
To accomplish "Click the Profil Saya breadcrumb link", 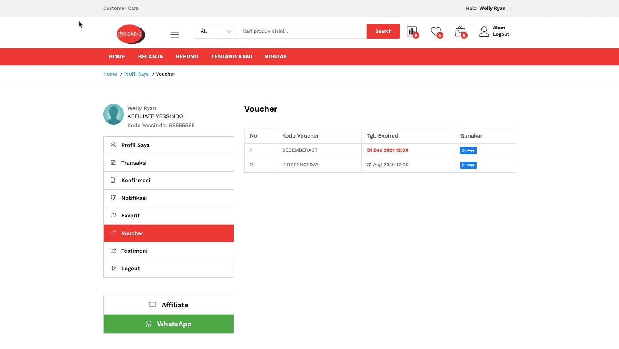I will 136,74.
